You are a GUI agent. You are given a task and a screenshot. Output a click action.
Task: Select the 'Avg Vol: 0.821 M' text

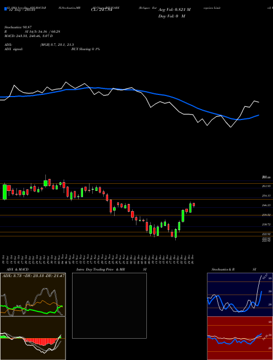174,10
